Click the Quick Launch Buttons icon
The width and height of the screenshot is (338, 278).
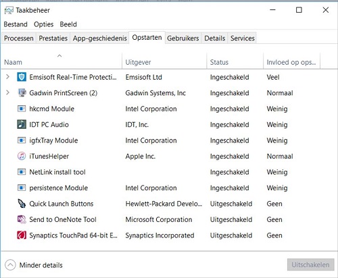(22, 204)
